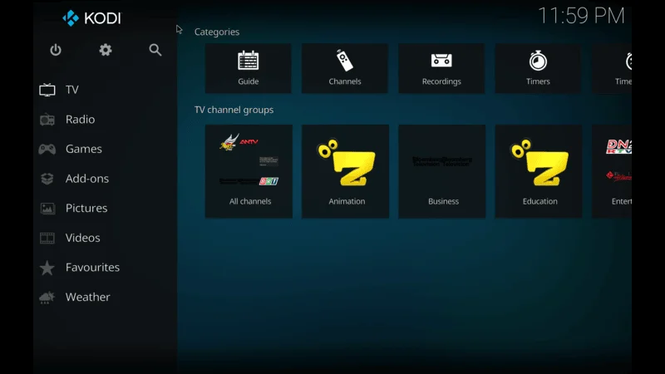Screen dimensions: 665x374
Task: Click the Games controller icon
Action: (47, 150)
